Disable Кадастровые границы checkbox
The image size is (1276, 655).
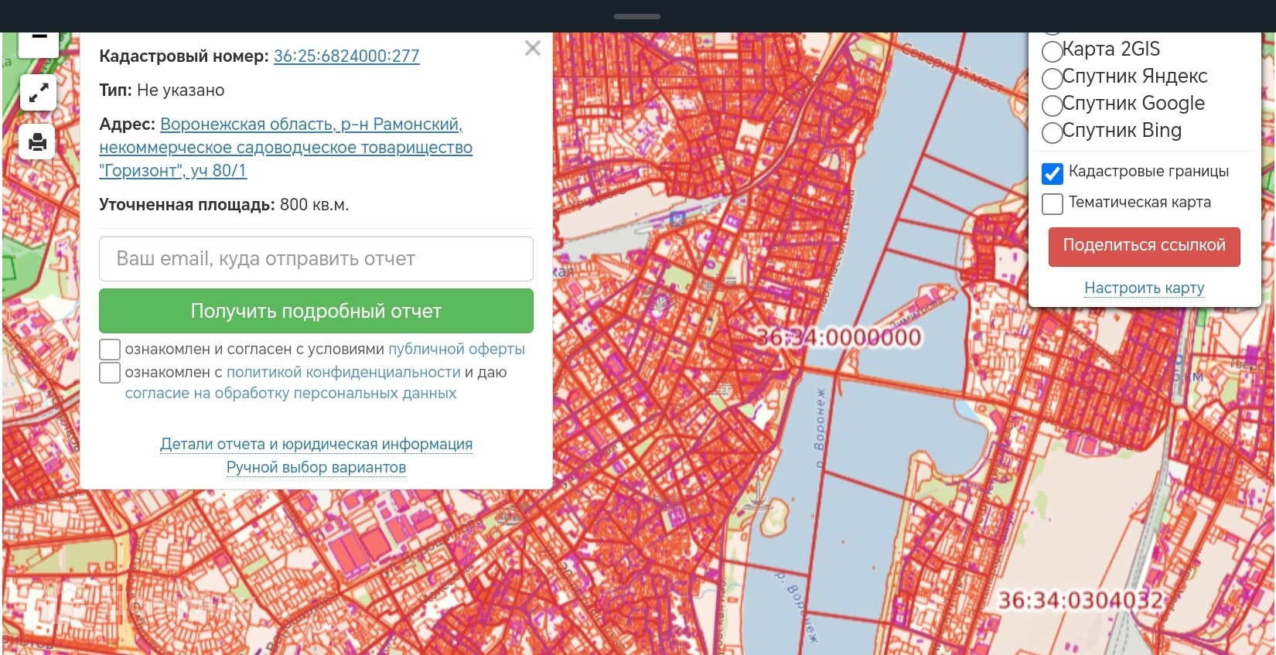[x=1053, y=174]
